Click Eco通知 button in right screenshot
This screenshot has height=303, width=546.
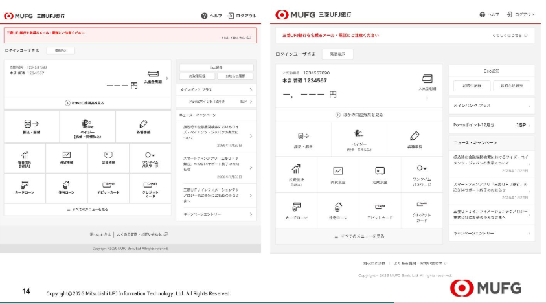tap(492, 71)
